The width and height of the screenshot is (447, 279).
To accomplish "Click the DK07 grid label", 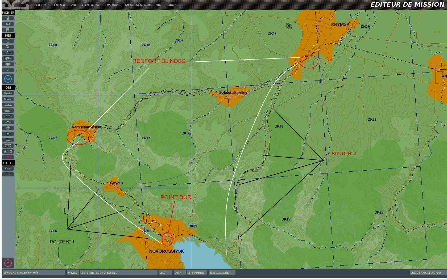I will click(179, 41).
